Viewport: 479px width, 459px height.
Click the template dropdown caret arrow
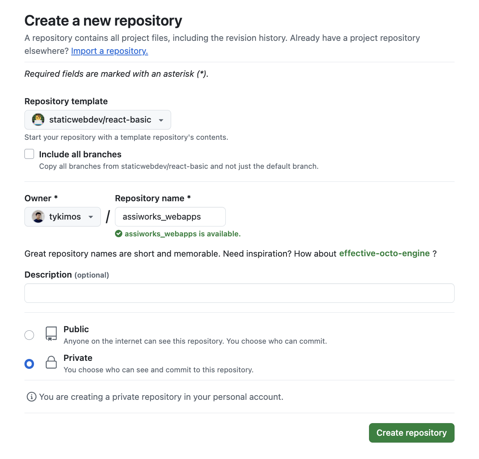[161, 120]
